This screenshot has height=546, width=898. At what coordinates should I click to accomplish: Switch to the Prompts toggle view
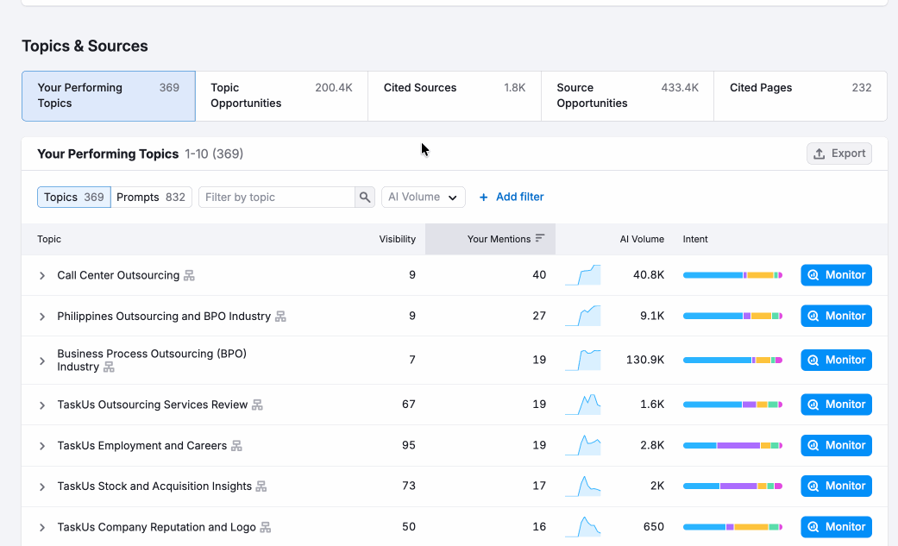tap(151, 197)
